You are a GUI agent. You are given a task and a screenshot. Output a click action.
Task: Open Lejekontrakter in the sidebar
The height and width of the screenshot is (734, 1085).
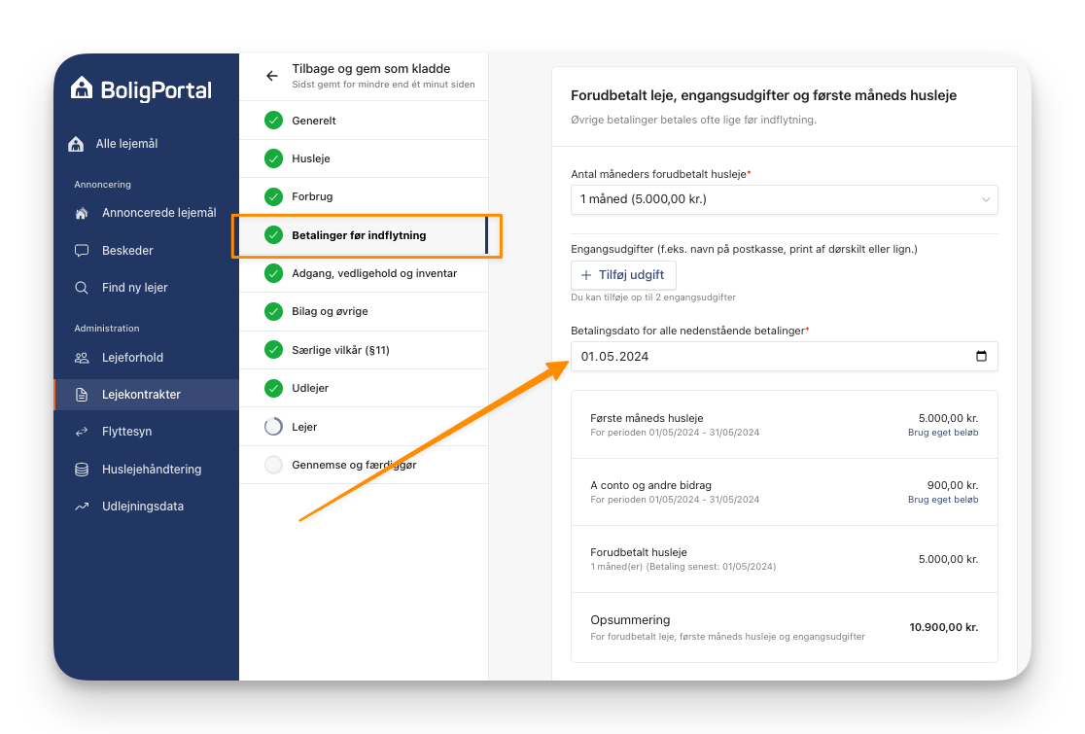tap(146, 395)
